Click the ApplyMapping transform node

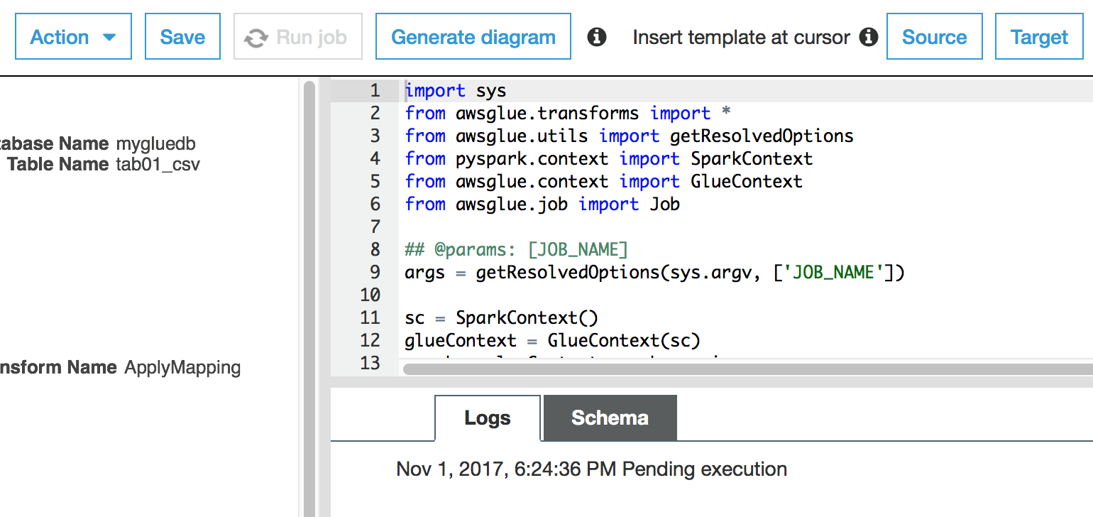point(182,368)
